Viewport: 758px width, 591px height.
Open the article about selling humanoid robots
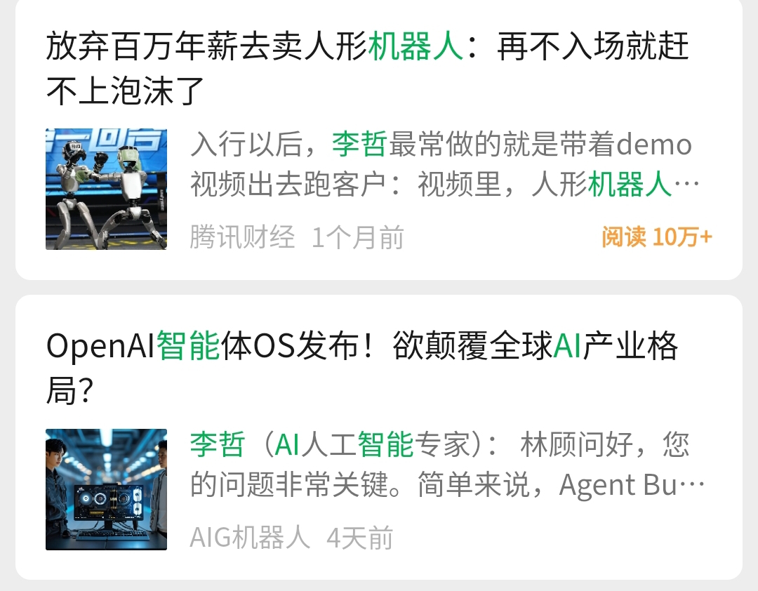pos(367,67)
